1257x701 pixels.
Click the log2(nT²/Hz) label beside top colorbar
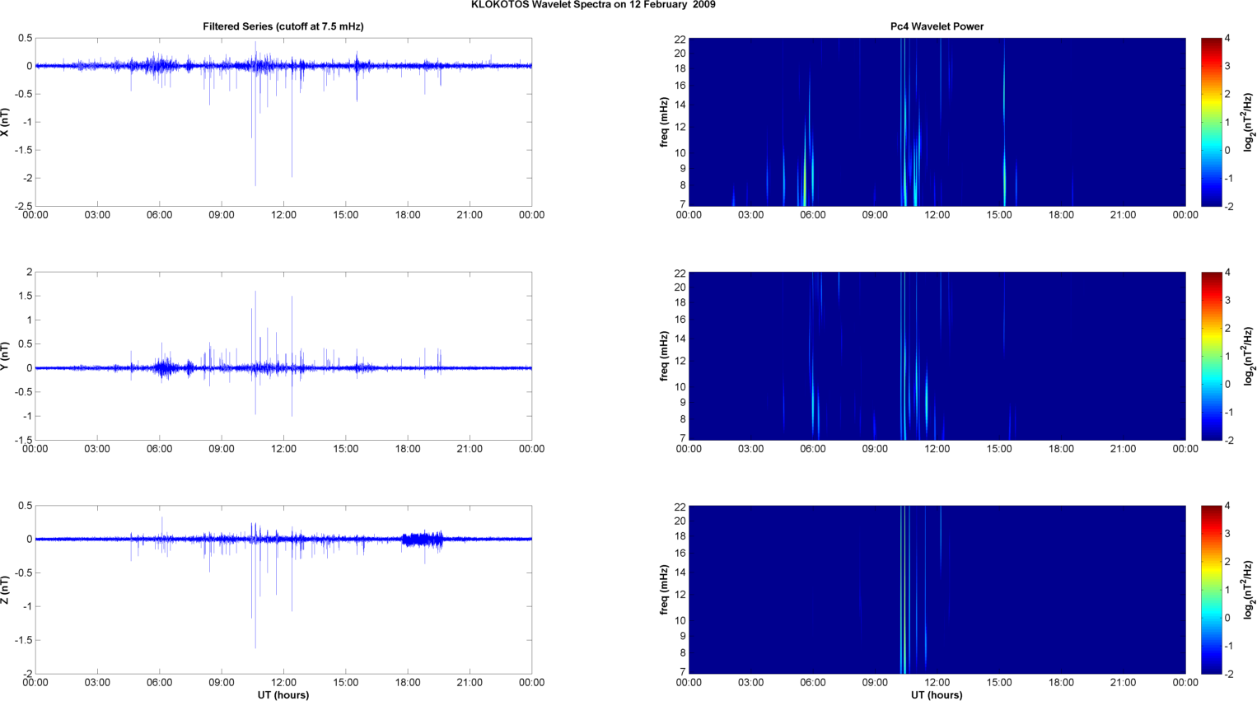tap(1249, 122)
